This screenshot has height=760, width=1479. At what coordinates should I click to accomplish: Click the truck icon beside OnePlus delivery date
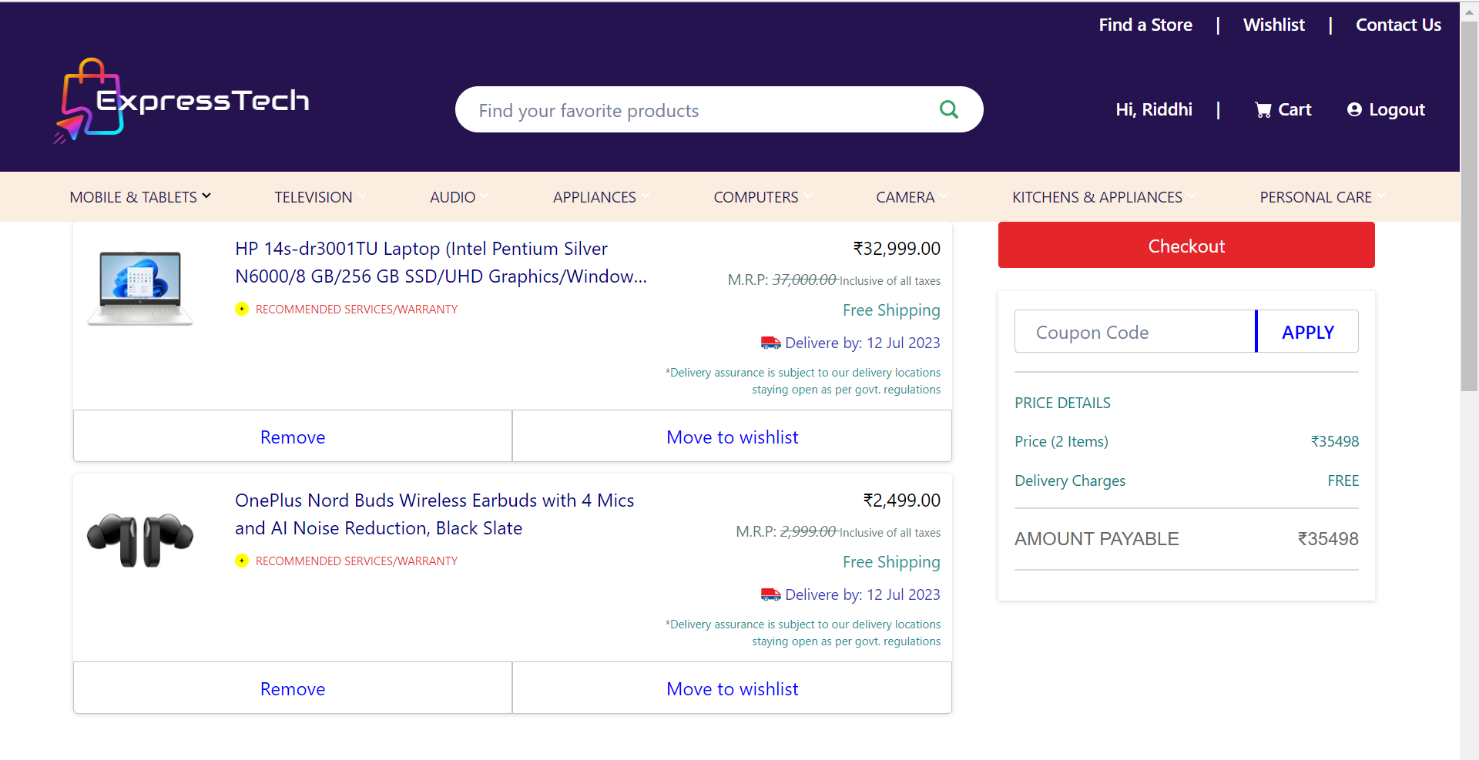point(770,594)
